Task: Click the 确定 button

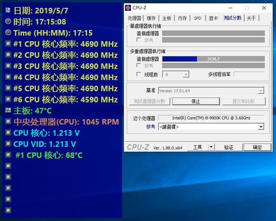Action: (x=257, y=147)
